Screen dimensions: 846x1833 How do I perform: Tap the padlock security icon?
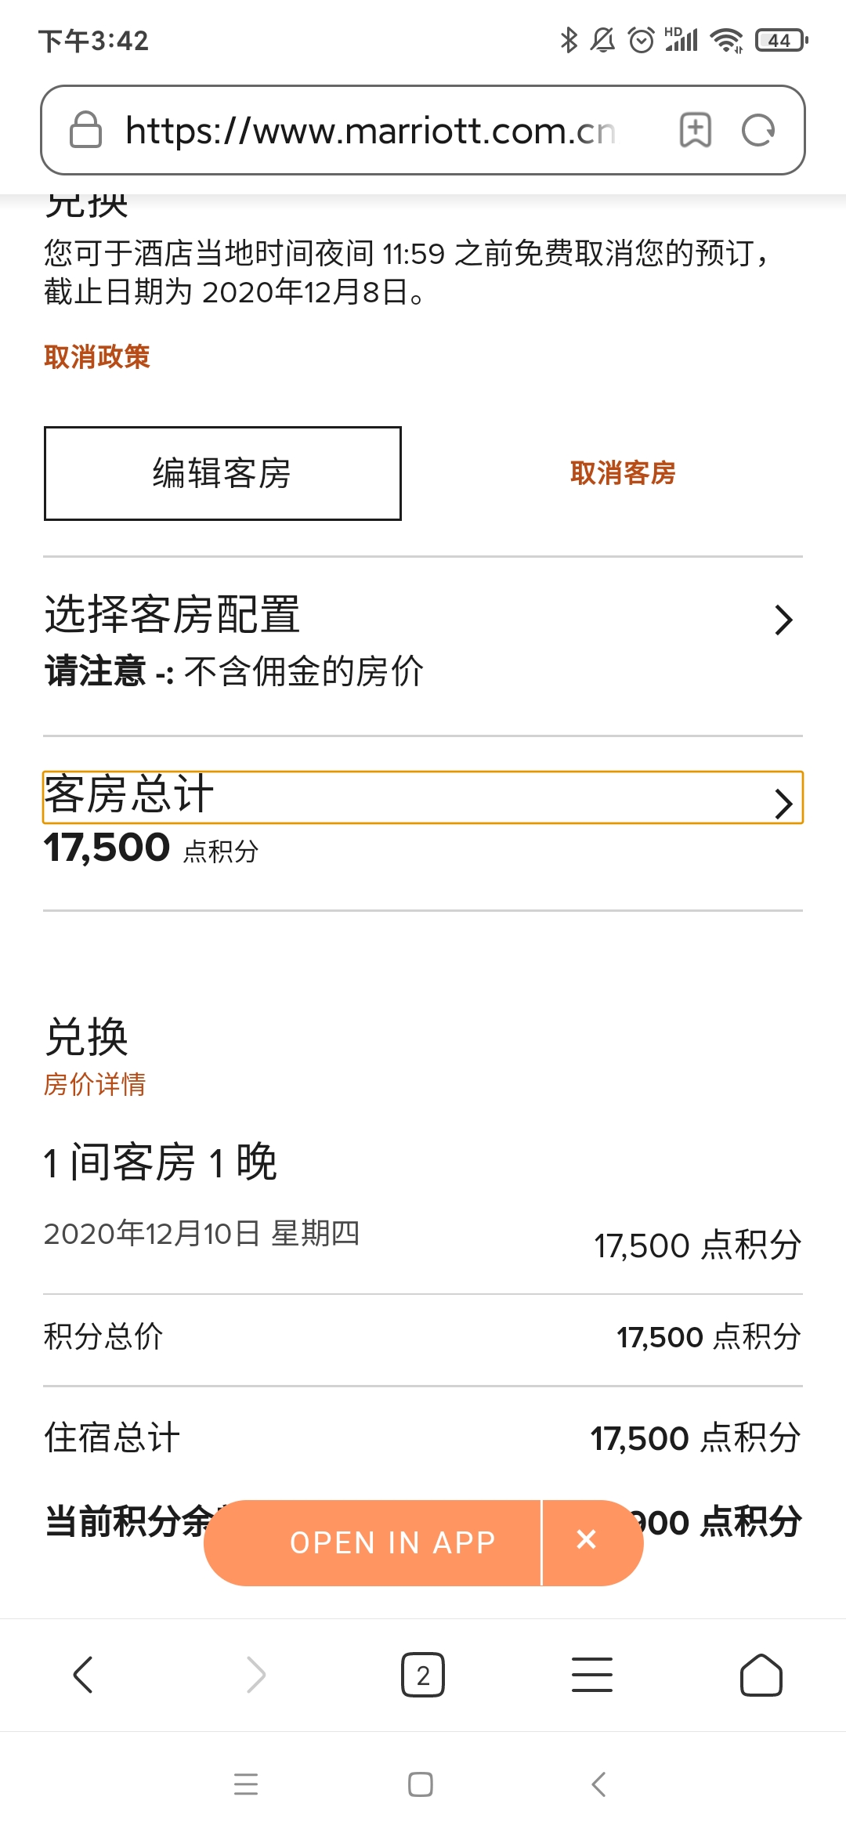coord(85,130)
